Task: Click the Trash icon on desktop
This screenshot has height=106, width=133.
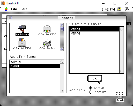Action: click(120, 99)
